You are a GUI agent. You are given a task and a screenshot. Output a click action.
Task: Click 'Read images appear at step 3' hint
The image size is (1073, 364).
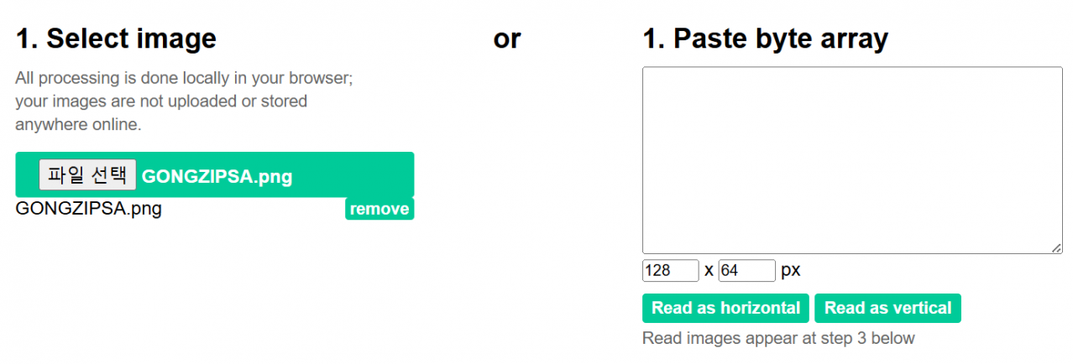(777, 338)
